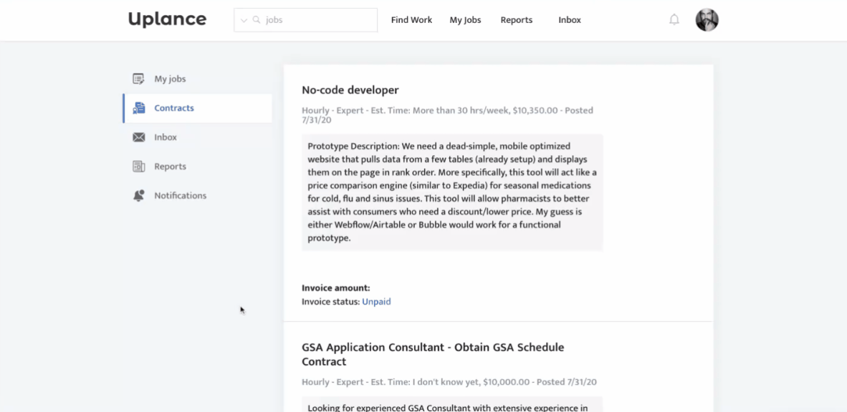Open the GSA Application Consultant contract title

(x=432, y=354)
